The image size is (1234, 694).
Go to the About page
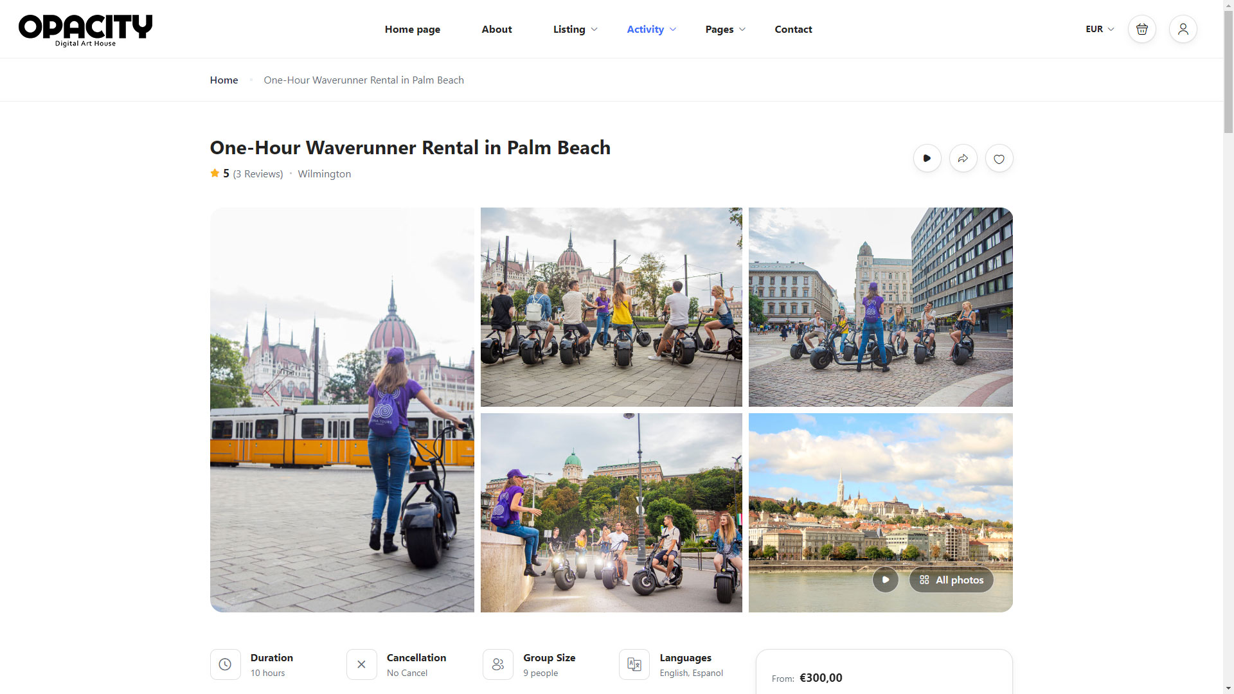496,30
